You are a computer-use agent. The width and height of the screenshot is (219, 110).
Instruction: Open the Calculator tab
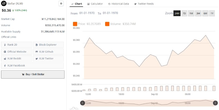coord(95,4)
